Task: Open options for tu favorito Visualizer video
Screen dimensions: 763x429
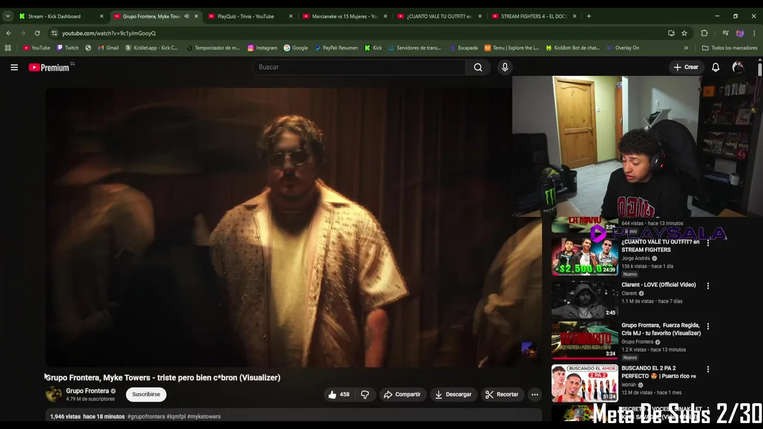Action: (x=708, y=327)
